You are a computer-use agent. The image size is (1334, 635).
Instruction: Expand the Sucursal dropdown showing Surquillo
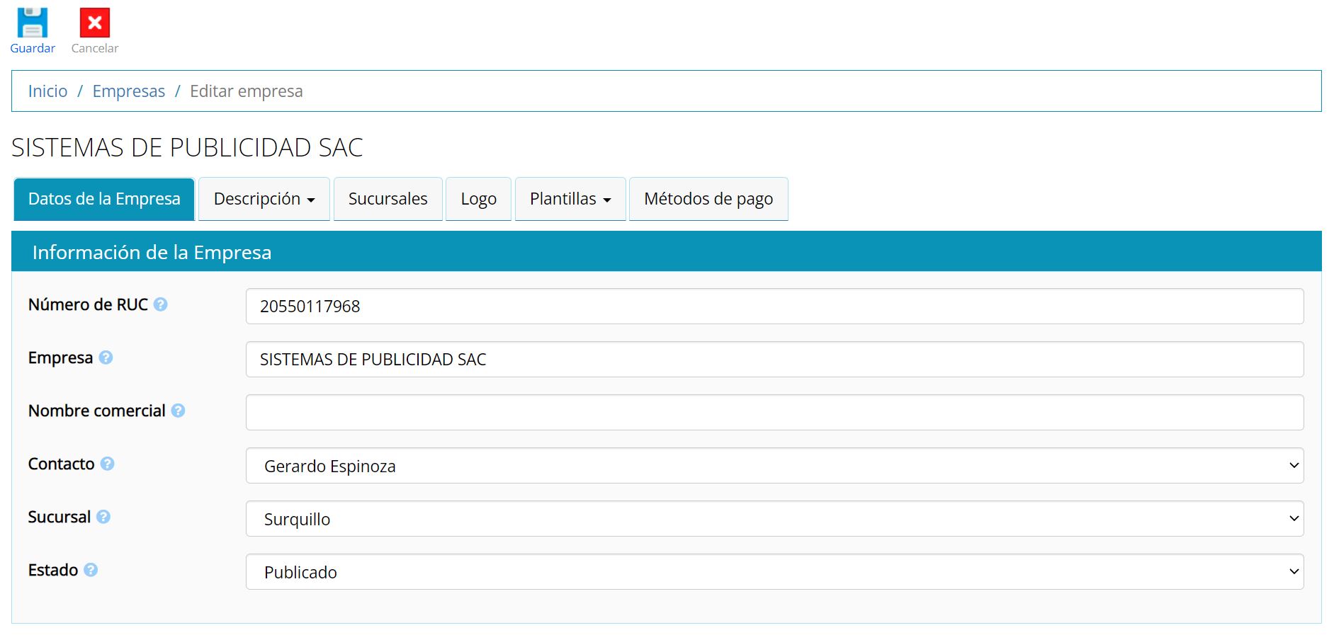pyautogui.click(x=774, y=519)
